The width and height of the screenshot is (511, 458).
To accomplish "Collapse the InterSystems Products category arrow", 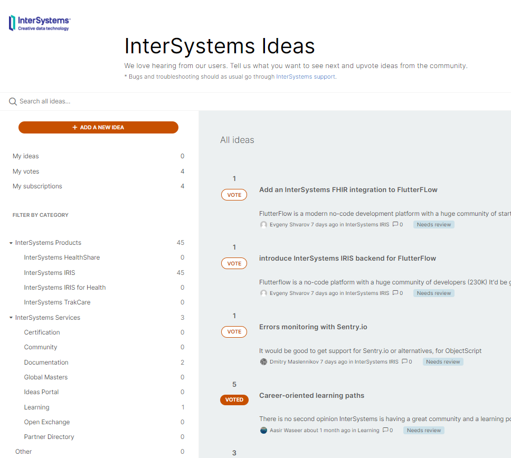I will tap(11, 243).
